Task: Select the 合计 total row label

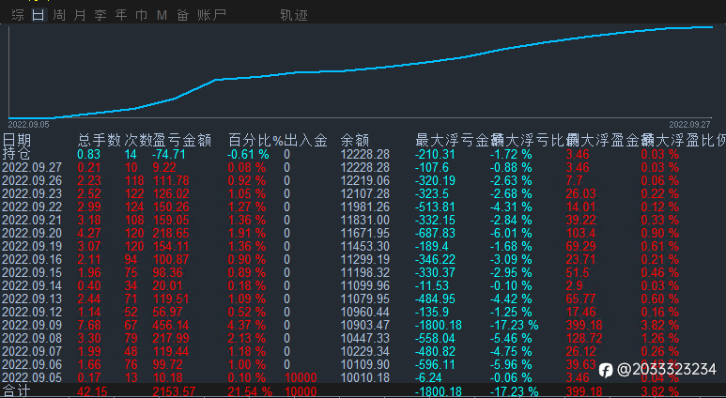Action: pos(16,391)
